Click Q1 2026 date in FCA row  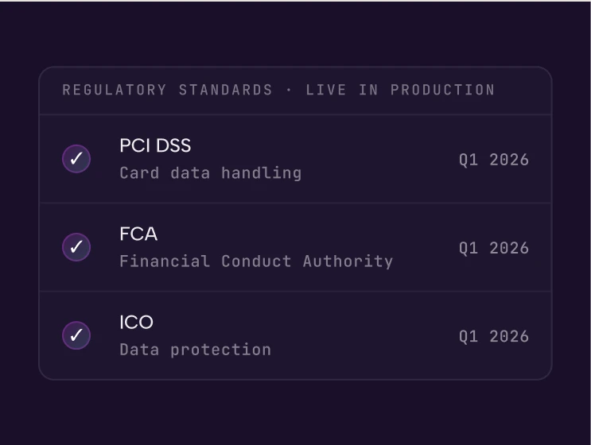[x=494, y=249]
